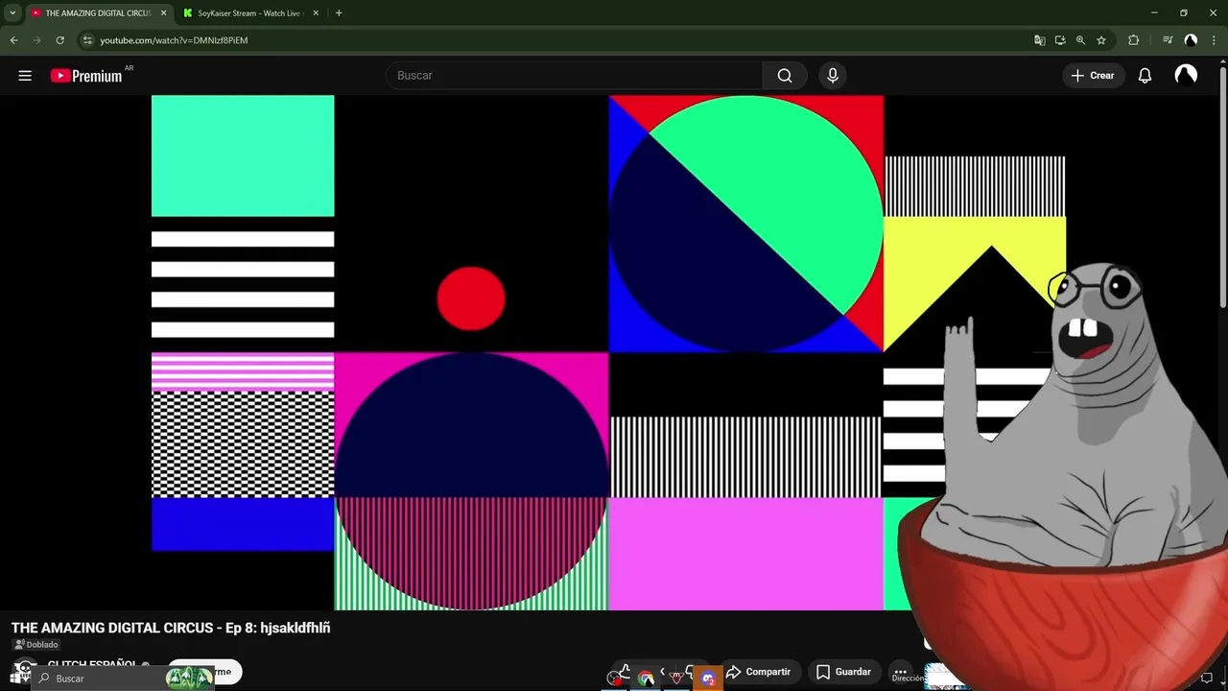Click the address bar URL
This screenshot has height=691, width=1228.
coord(174,40)
